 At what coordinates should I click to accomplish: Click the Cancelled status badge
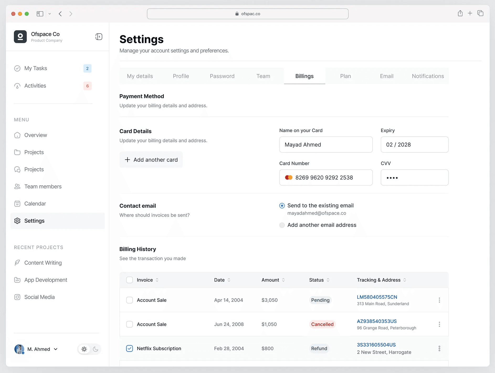click(322, 324)
